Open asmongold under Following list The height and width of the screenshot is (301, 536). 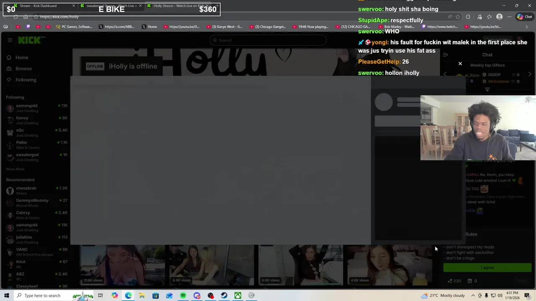(x=36, y=108)
